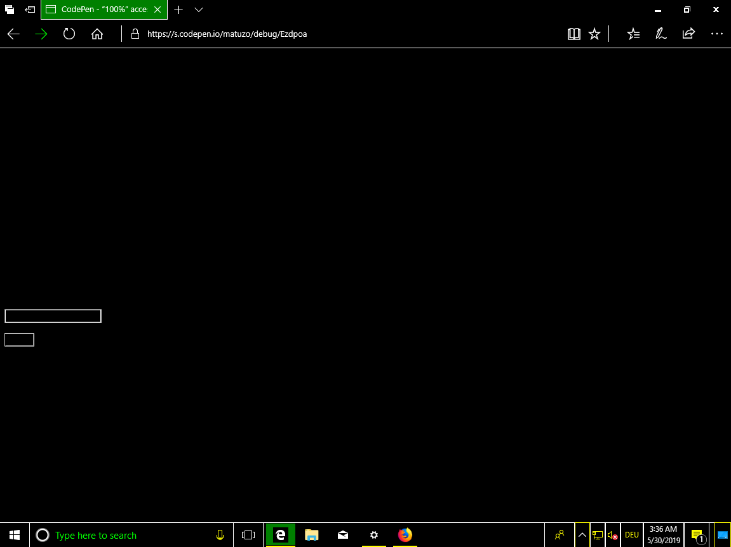Image resolution: width=731 pixels, height=547 pixels.
Task: Change the DEU input language
Action: point(632,535)
